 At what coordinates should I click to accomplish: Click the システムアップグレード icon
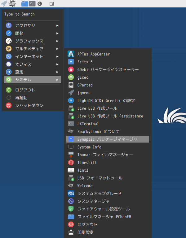[71, 193]
